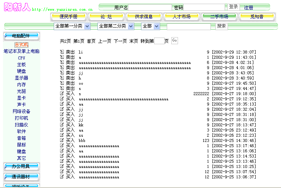Go to the 论坛 navigation tab
The width and height of the screenshot is (281, 188).
pyautogui.click(x=106, y=17)
